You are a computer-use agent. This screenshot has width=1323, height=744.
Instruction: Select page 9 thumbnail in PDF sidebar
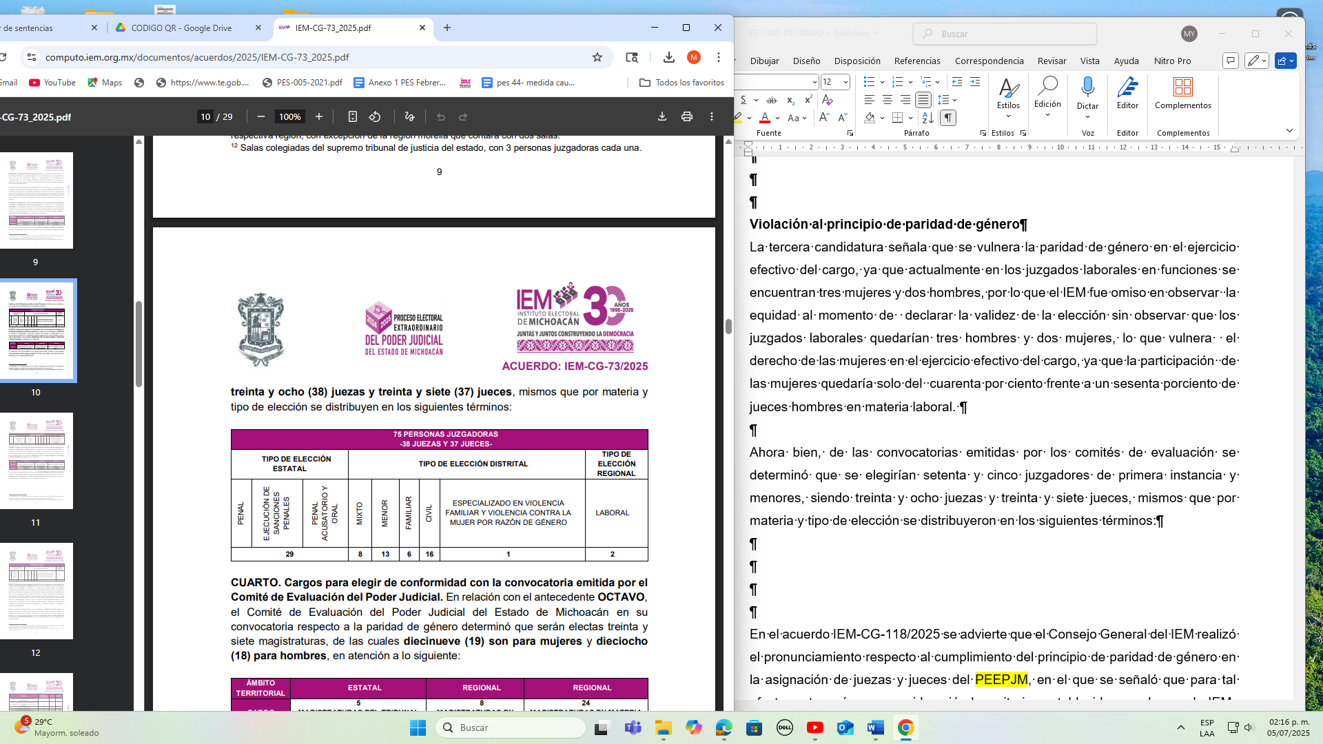click(x=37, y=200)
